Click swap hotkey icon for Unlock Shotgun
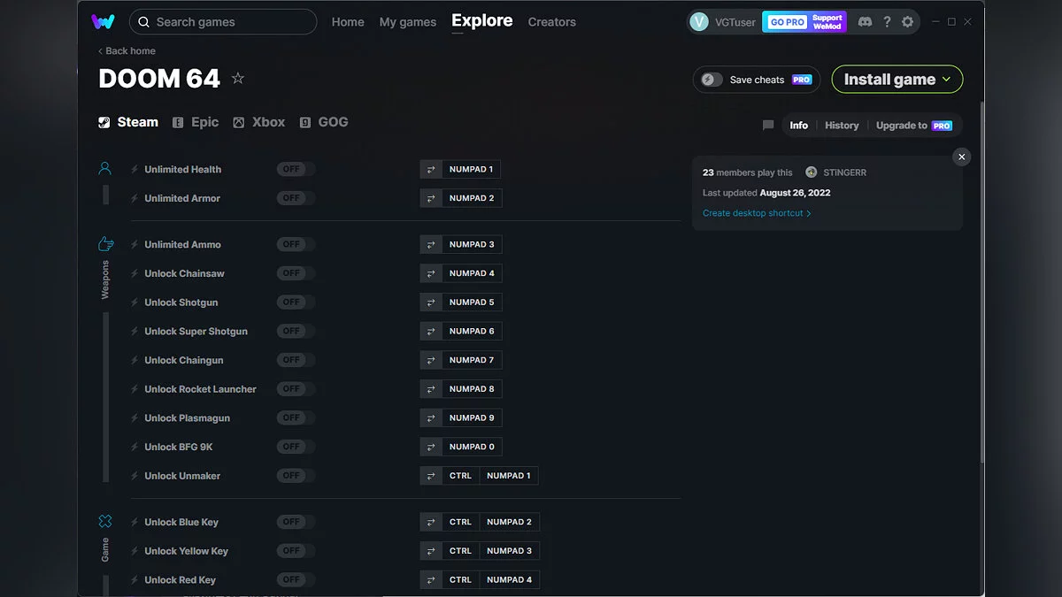The image size is (1062, 597). [x=431, y=302]
